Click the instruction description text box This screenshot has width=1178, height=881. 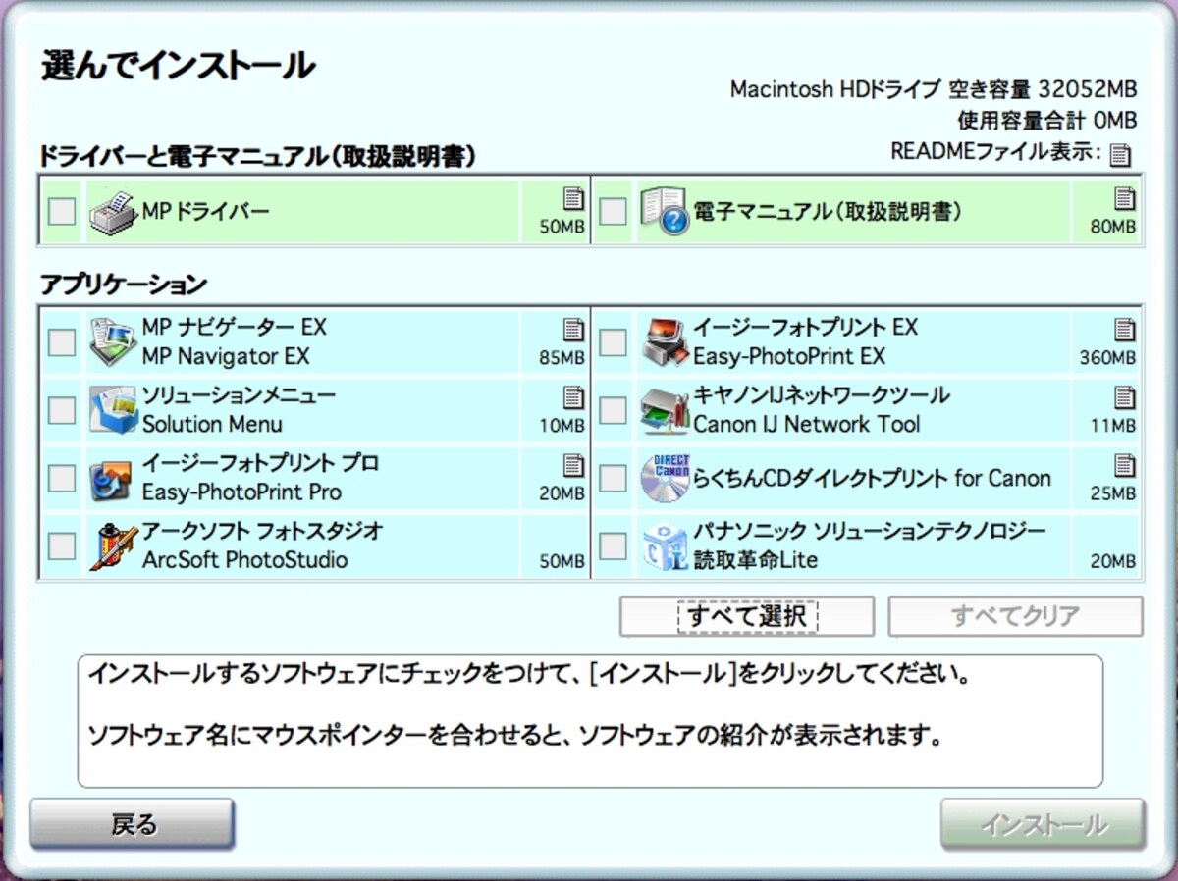590,721
